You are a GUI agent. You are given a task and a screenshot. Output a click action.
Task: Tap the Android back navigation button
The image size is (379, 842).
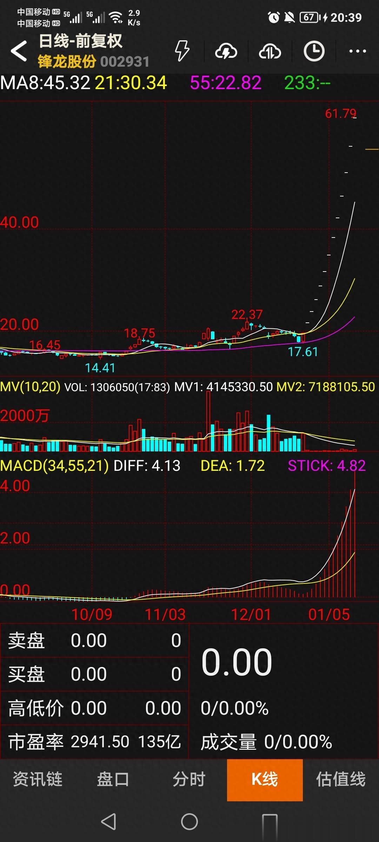pyautogui.click(x=108, y=821)
